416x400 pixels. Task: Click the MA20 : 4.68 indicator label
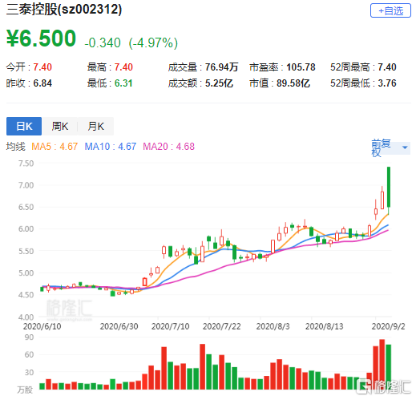pyautogui.click(x=168, y=147)
